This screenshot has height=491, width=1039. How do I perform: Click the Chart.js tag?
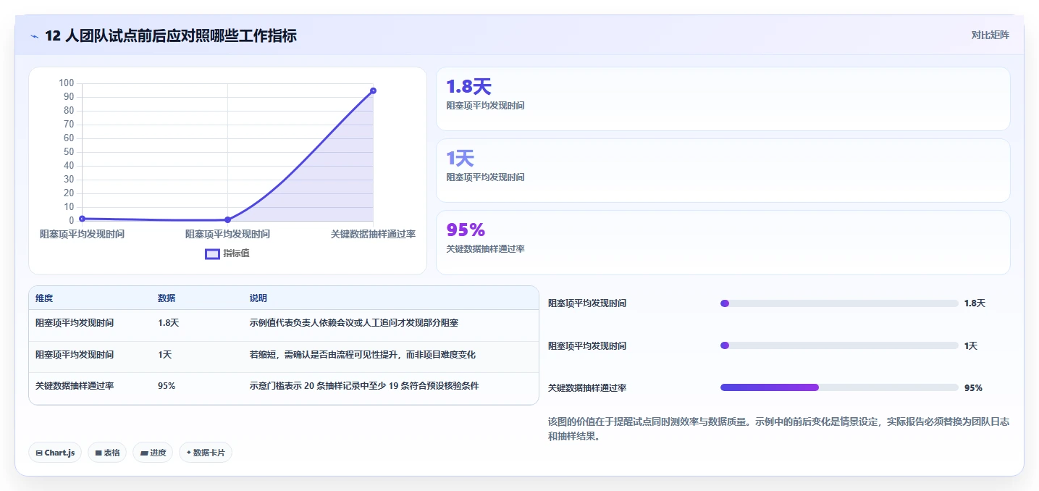pyautogui.click(x=55, y=453)
